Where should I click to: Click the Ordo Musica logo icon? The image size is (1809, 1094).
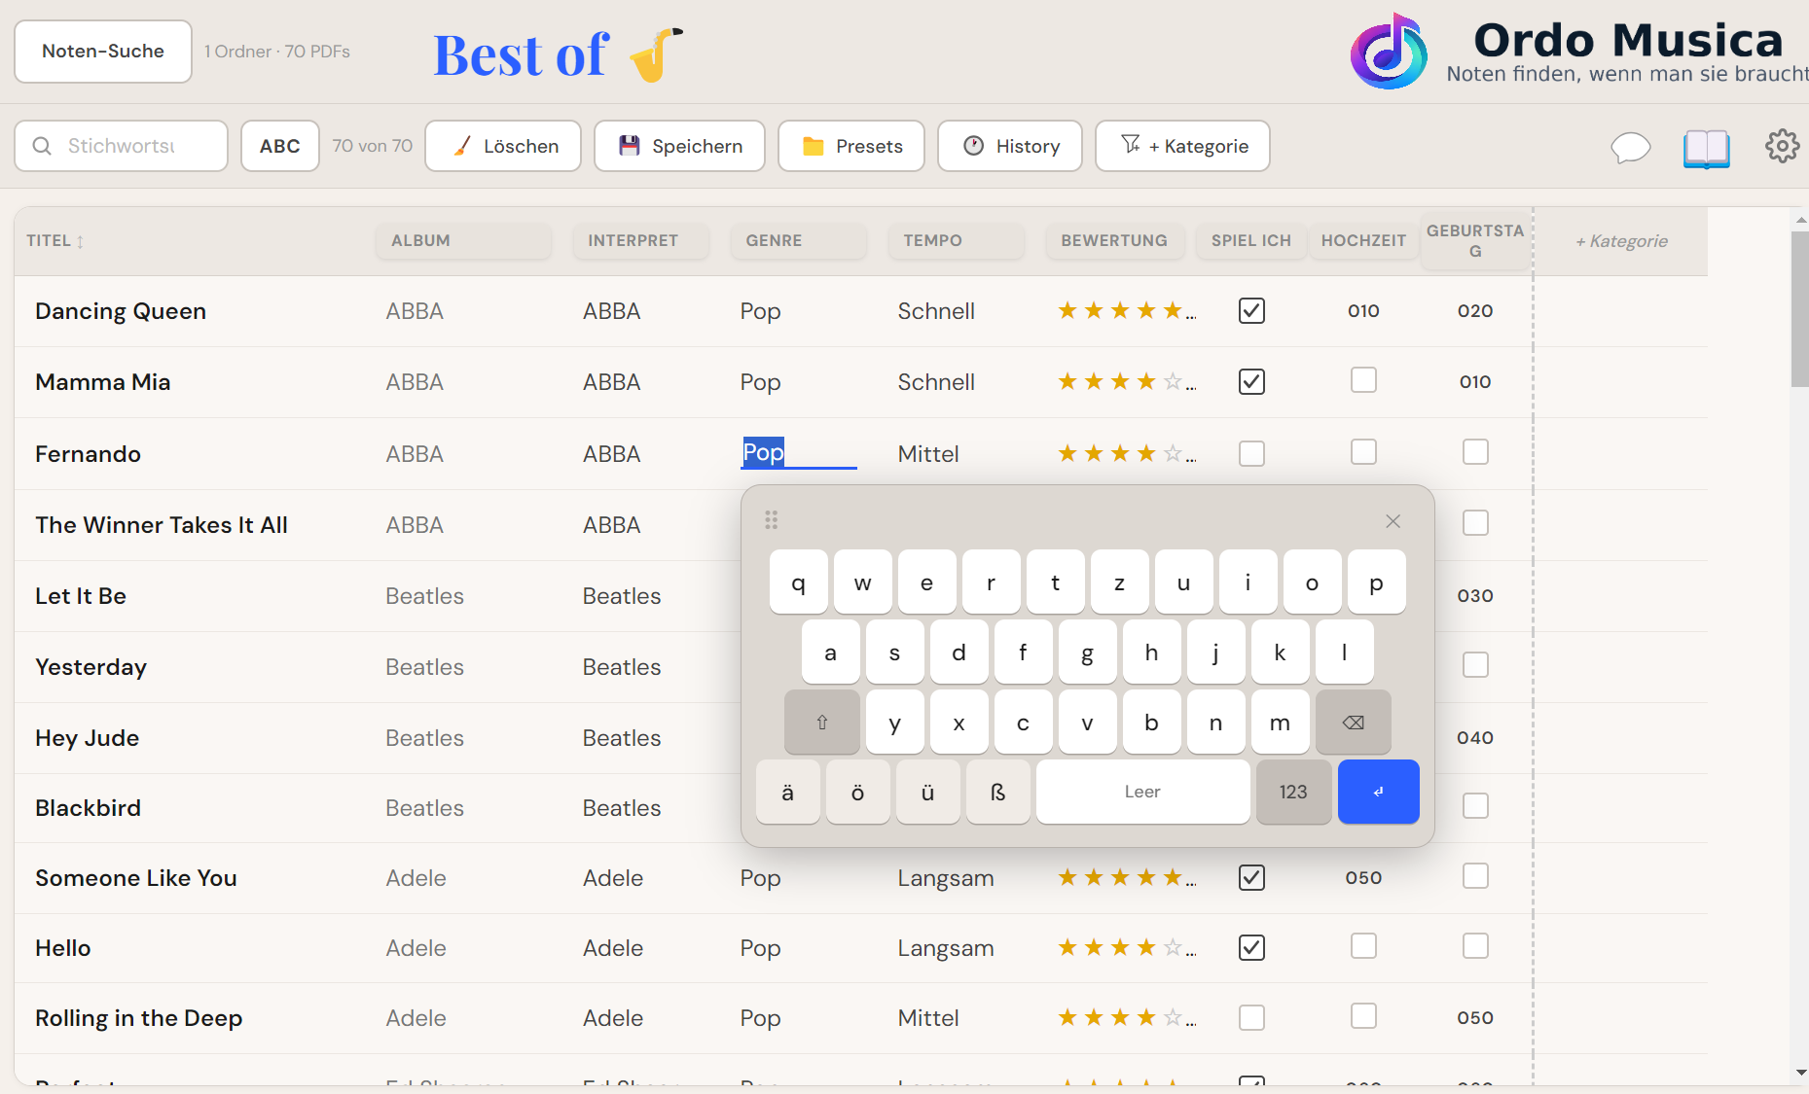pyautogui.click(x=1389, y=52)
